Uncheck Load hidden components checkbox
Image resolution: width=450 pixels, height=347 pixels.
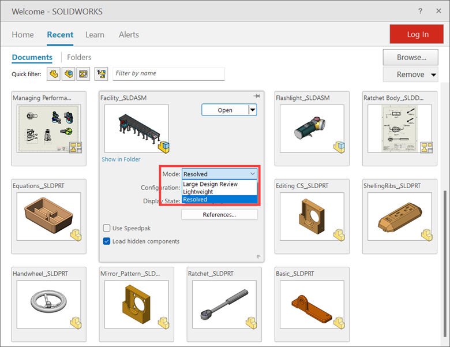107,241
